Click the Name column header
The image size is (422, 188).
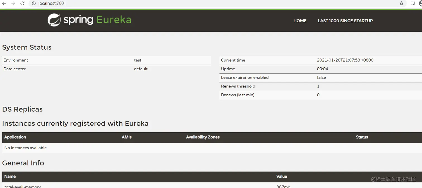click(x=10, y=176)
